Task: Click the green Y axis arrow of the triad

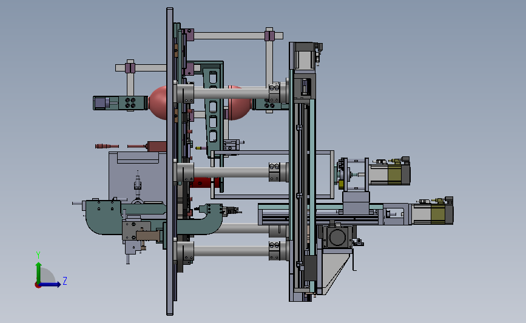Action: (x=39, y=272)
